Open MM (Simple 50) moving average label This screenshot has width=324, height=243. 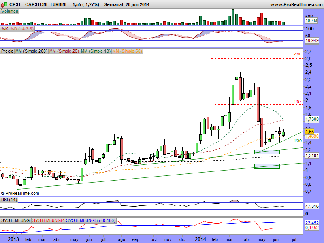point(127,51)
